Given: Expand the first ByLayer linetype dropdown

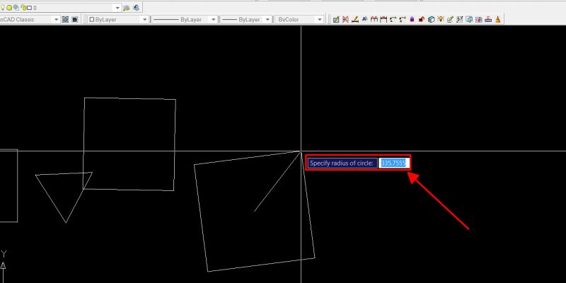Looking at the screenshot, I should pyautogui.click(x=212, y=20).
